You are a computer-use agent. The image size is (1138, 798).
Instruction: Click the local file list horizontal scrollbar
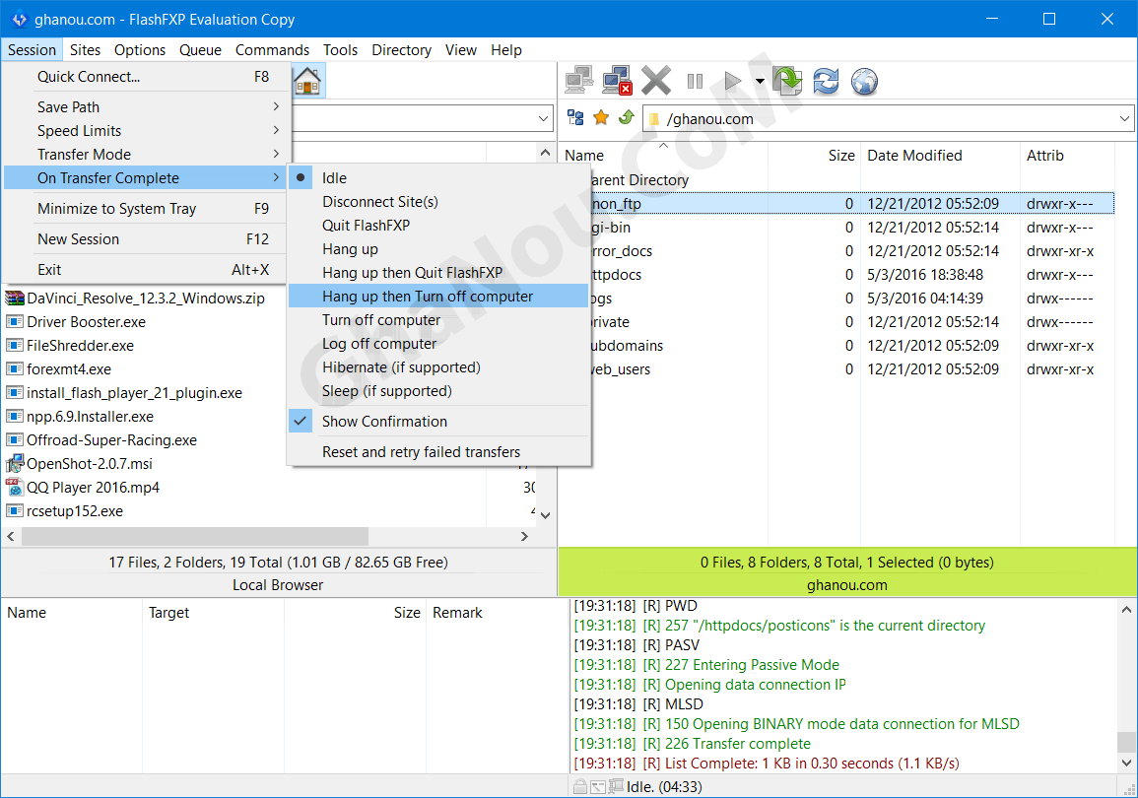195,536
